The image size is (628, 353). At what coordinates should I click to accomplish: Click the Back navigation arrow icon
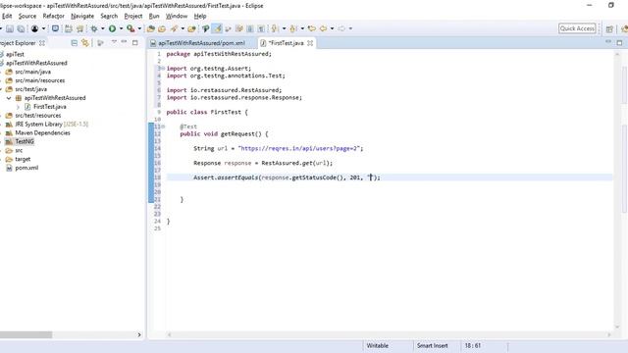(x=323, y=28)
